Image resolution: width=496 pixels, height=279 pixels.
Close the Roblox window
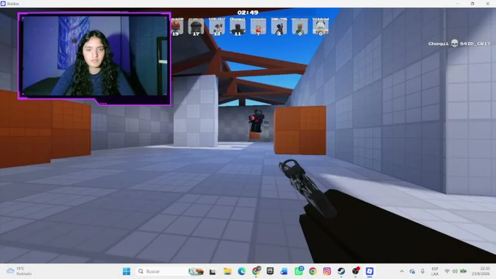coord(488,3)
